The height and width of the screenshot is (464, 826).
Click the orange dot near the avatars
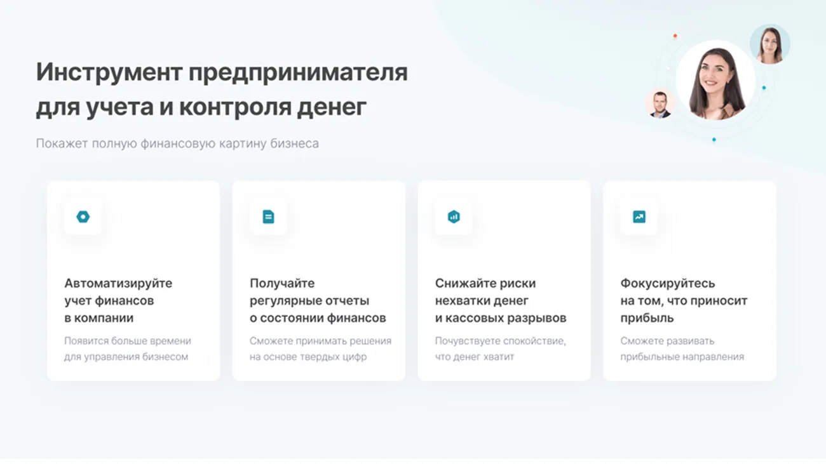[675, 36]
